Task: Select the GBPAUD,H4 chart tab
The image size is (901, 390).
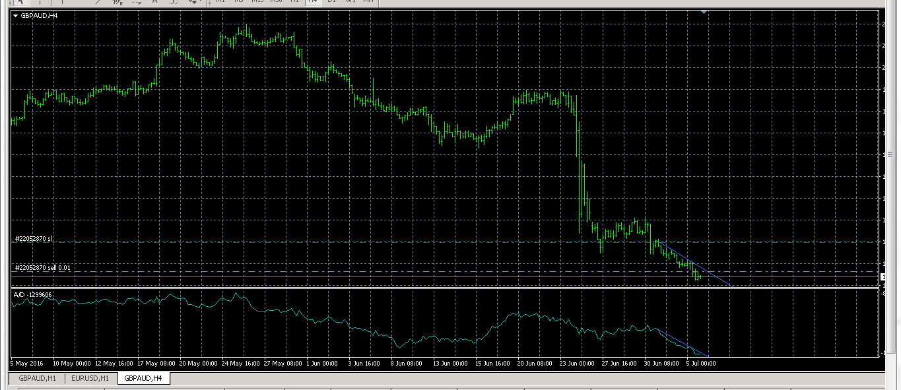Action: click(143, 378)
